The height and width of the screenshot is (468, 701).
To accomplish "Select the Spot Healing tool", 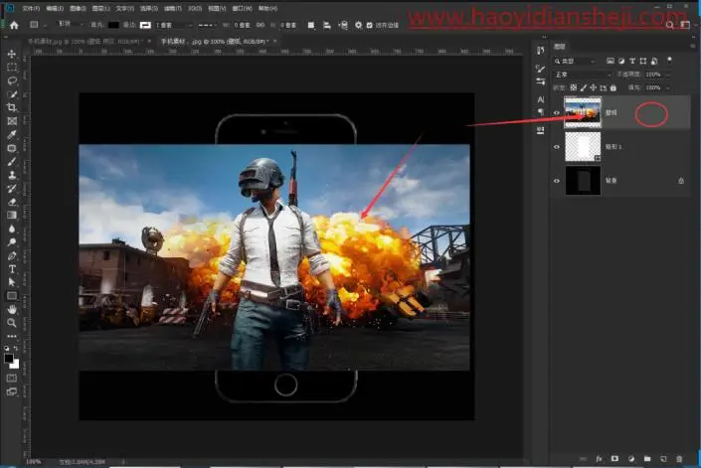I will pyautogui.click(x=12, y=148).
